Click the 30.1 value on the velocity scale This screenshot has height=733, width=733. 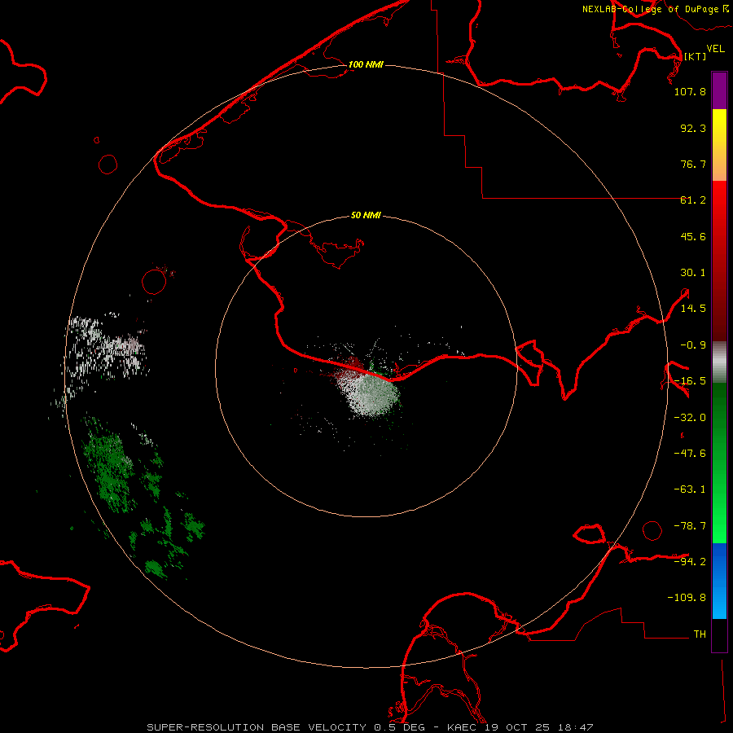click(x=693, y=273)
